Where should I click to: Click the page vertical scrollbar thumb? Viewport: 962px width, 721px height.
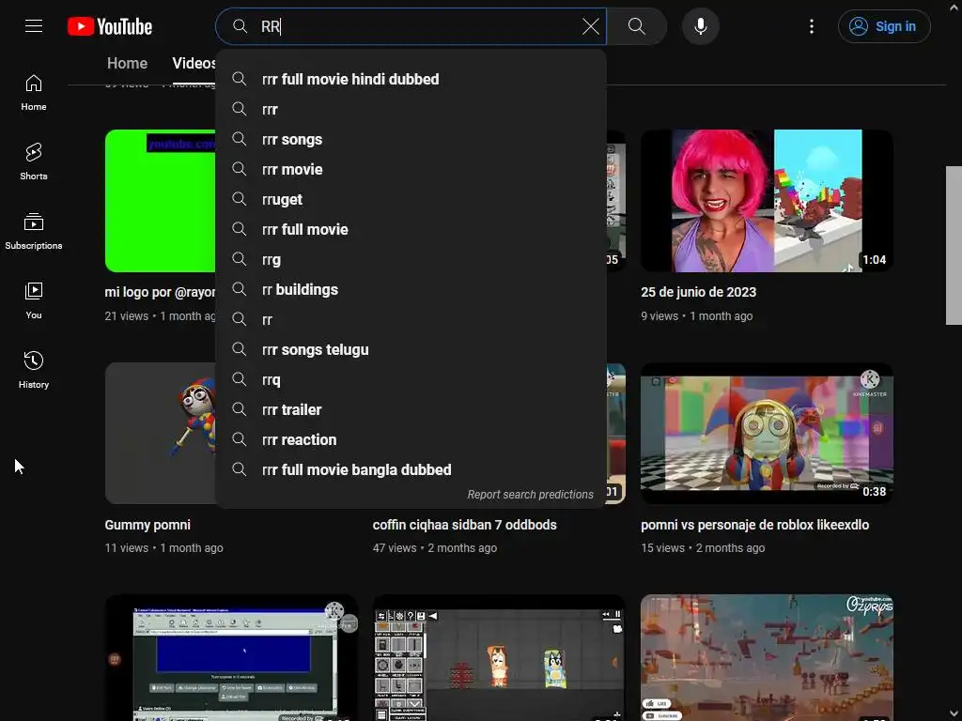(x=954, y=245)
